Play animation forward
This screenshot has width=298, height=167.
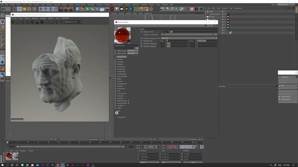(151, 147)
